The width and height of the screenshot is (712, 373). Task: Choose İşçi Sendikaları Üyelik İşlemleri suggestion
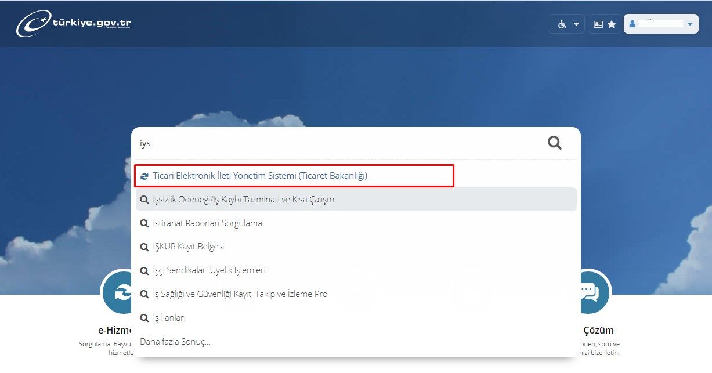(x=356, y=270)
